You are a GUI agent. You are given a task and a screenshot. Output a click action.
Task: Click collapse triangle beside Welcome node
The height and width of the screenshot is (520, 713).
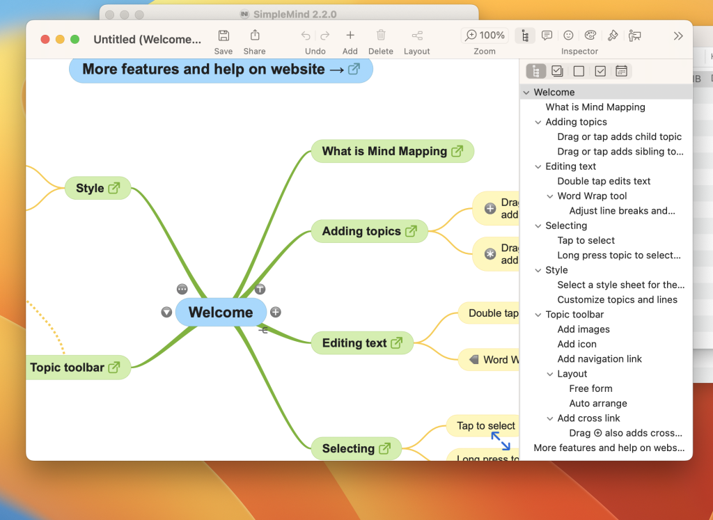[166, 312]
